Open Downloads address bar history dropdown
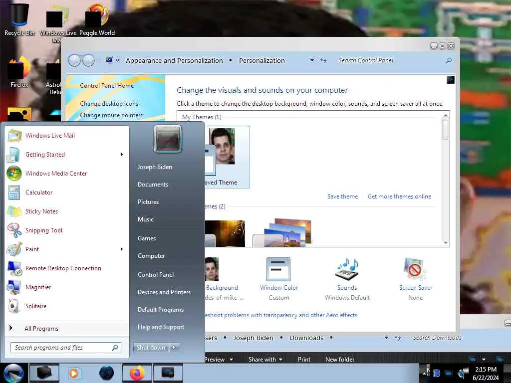Screen dimensions: 511x383 (386, 338)
